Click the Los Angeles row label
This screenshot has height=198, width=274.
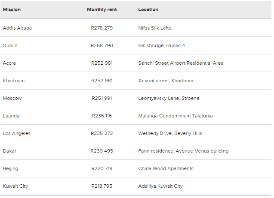(17, 133)
